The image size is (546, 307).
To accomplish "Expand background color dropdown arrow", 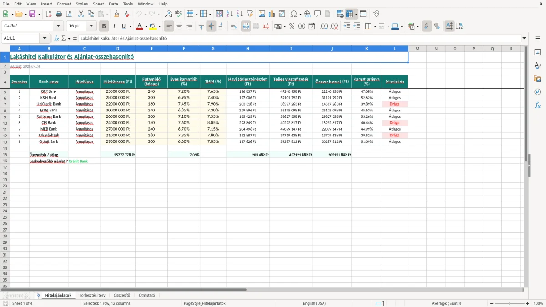I will point(160,26).
